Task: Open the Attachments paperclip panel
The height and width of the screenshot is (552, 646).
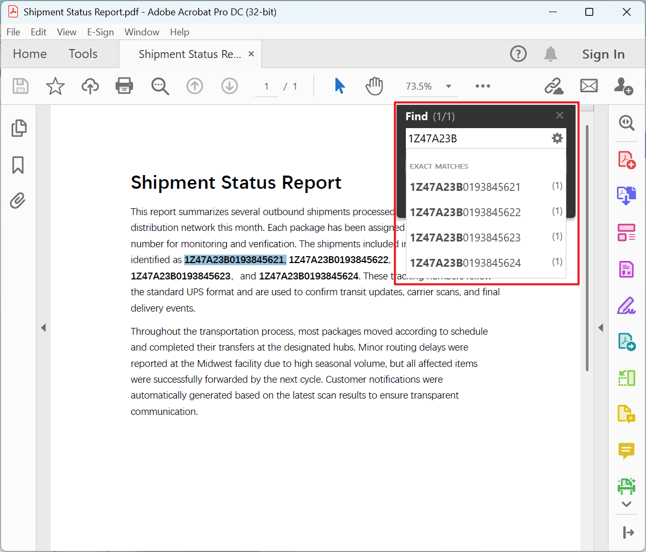Action: pos(18,201)
